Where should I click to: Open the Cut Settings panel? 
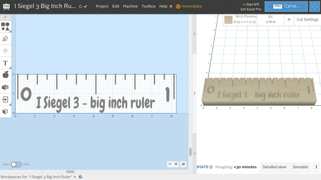[x=307, y=20]
